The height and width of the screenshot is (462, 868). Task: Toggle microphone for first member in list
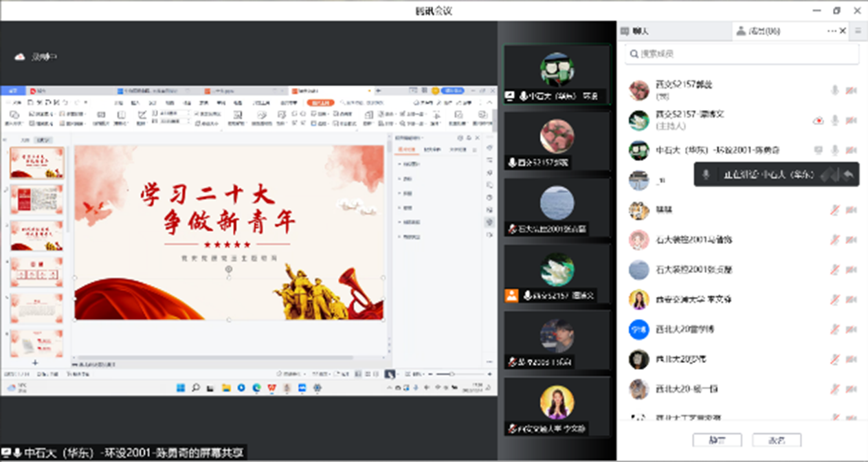[835, 90]
